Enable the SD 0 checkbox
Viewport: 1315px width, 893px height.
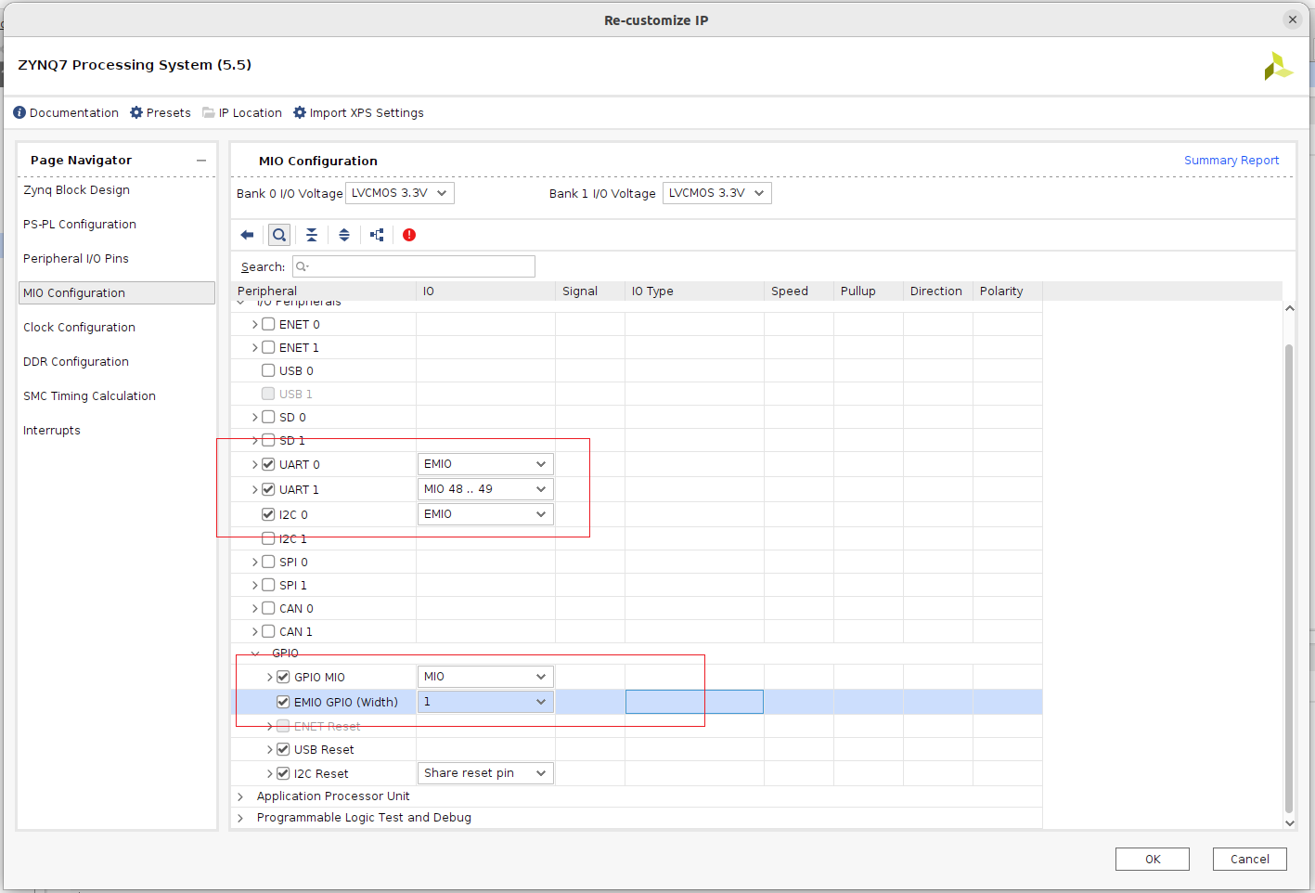tap(268, 417)
